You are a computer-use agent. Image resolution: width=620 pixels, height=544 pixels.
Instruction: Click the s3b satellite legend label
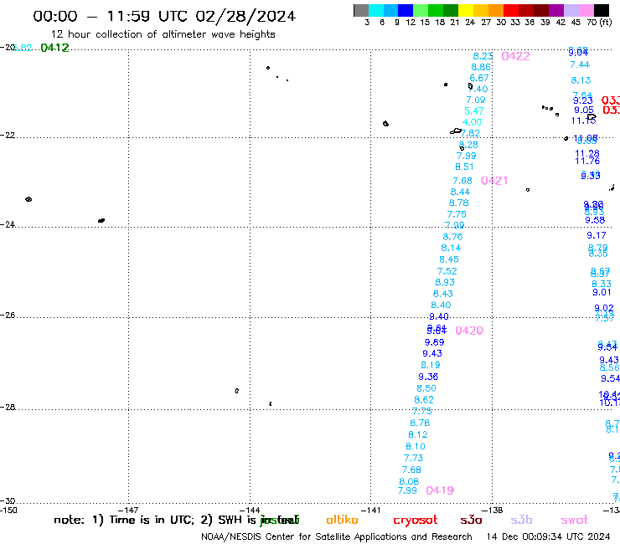tap(521, 520)
